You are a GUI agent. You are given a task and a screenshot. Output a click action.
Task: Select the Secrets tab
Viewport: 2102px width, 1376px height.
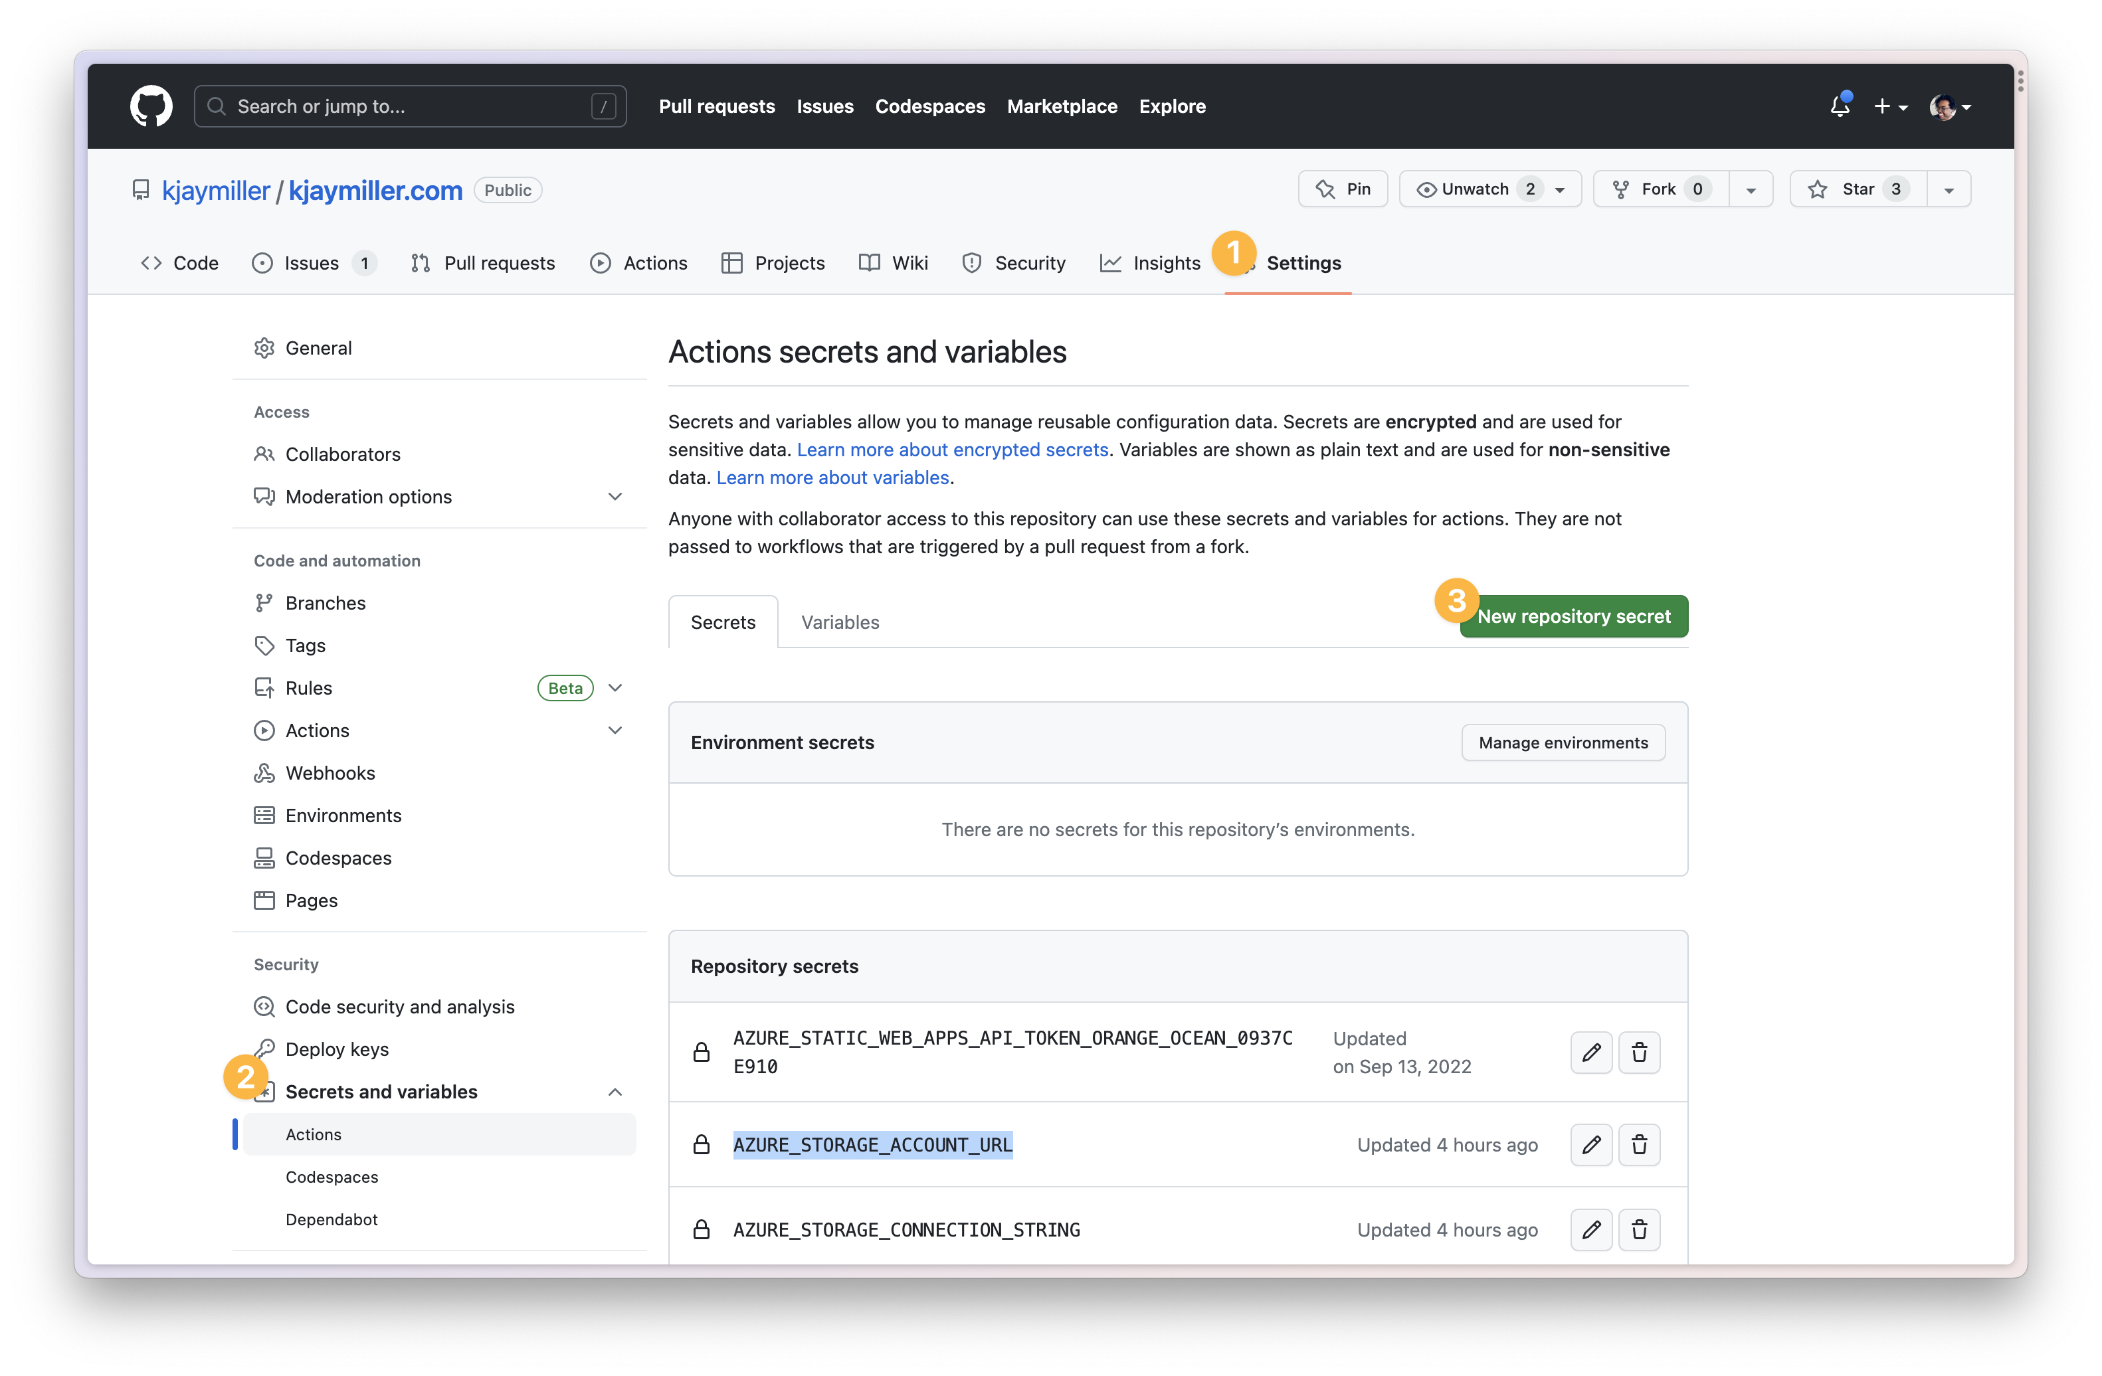click(x=722, y=622)
